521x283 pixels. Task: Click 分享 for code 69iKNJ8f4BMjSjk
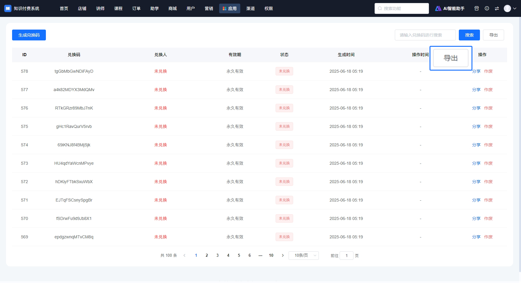pyautogui.click(x=476, y=145)
